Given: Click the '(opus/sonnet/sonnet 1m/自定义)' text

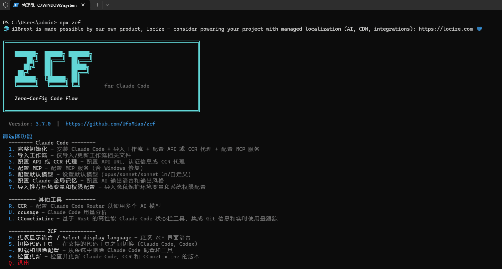Looking at the screenshot, I should click(146, 174).
